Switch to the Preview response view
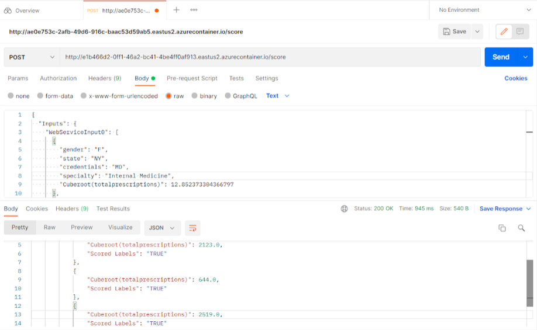This screenshot has height=330, width=537. (x=81, y=227)
